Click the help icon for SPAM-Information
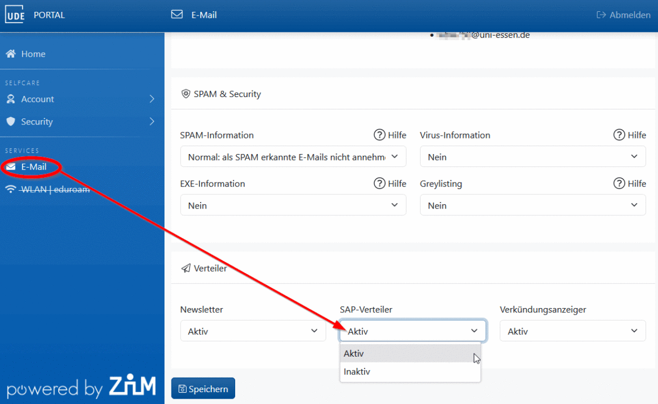Image resolution: width=658 pixels, height=404 pixels. (x=380, y=135)
